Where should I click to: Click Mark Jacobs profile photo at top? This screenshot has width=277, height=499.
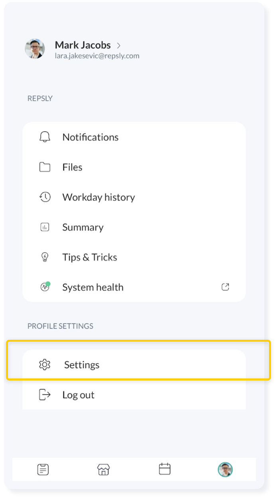(x=35, y=49)
